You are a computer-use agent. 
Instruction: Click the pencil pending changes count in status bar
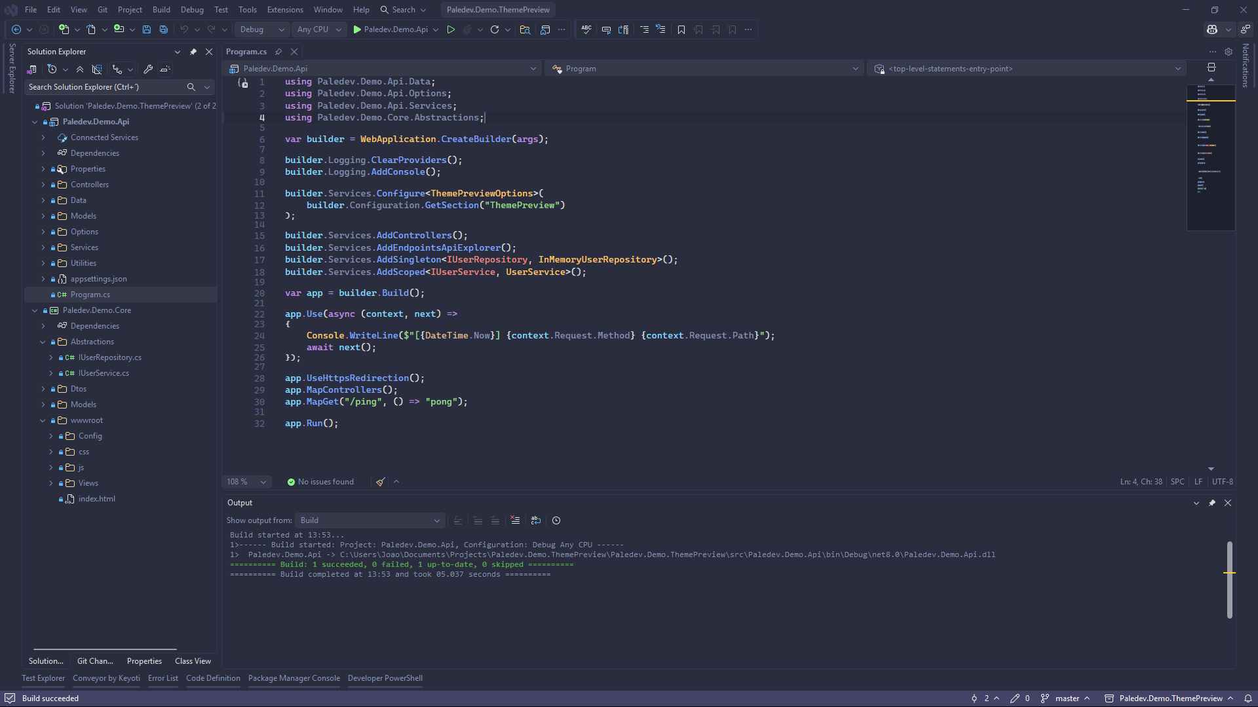[x=1020, y=698]
